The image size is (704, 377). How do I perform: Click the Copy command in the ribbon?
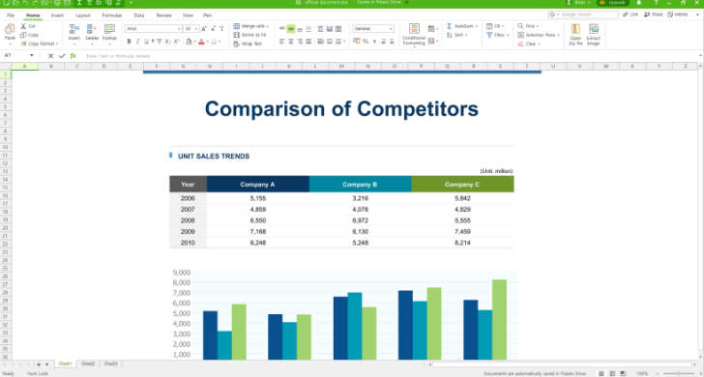(30, 35)
